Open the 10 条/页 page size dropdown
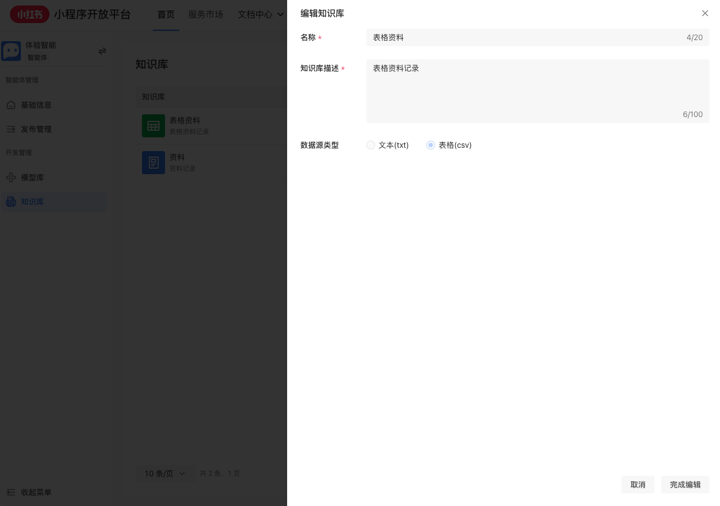This screenshot has height=506, width=720. tap(165, 473)
